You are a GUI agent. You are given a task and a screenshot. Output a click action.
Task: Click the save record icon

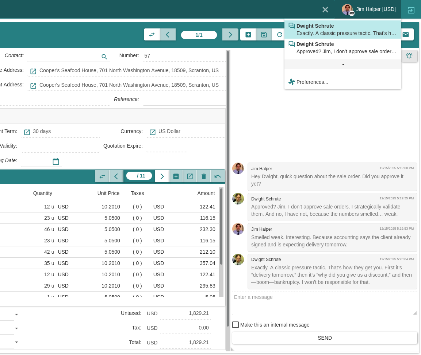click(x=264, y=35)
